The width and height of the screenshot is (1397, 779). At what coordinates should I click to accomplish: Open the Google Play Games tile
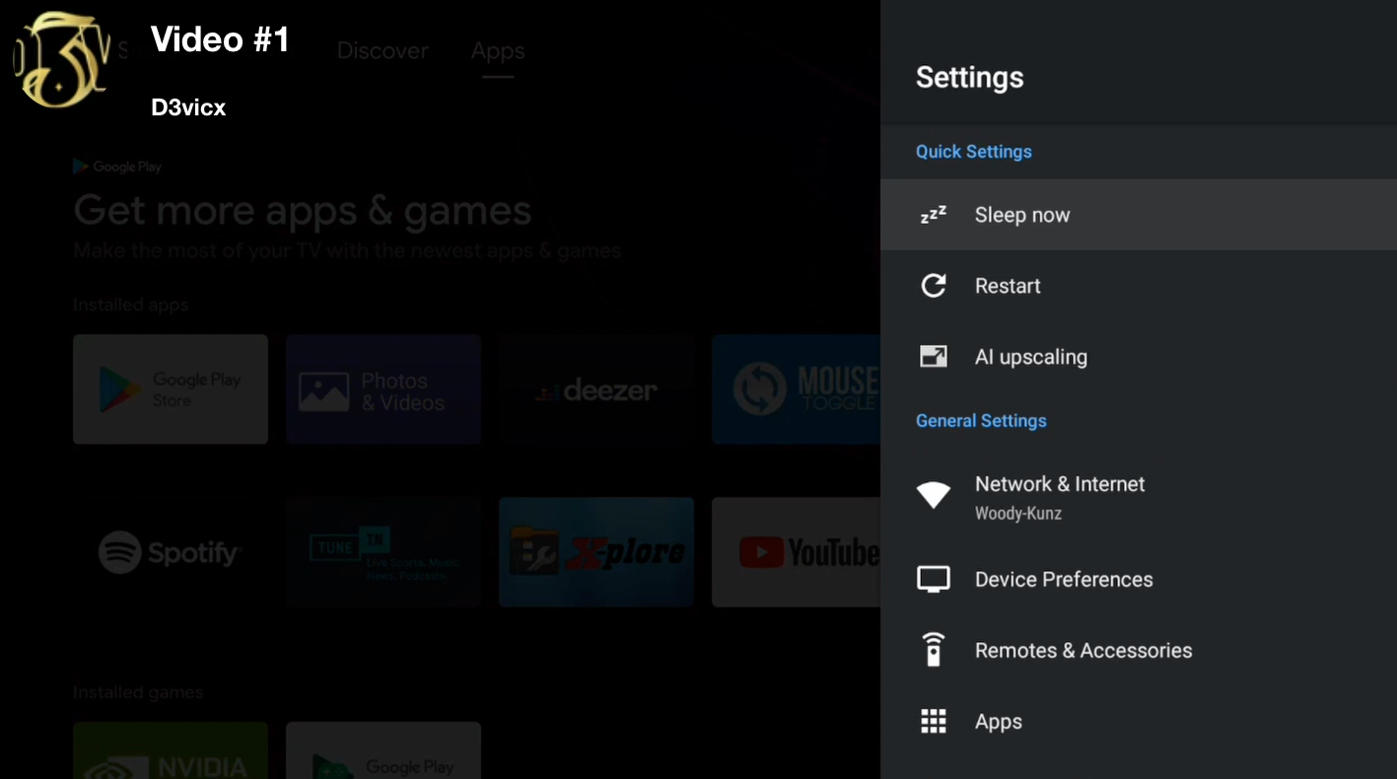click(x=384, y=750)
